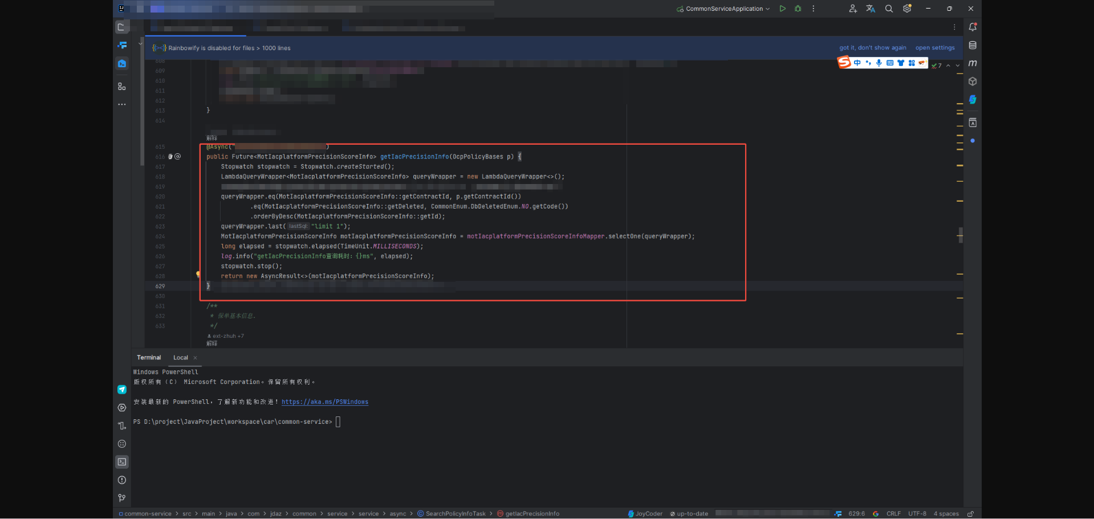Open the Database tool window
Viewport: 1094px width, 519px height.
pos(973,45)
